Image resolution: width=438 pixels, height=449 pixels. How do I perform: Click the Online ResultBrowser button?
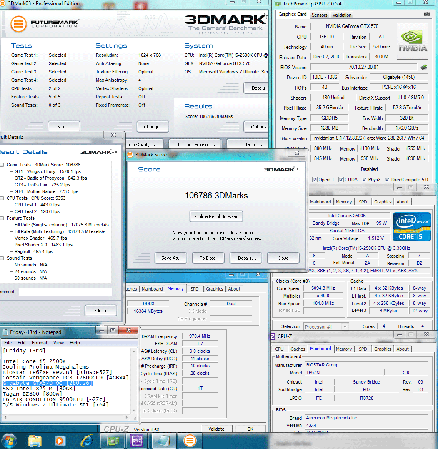[216, 216]
